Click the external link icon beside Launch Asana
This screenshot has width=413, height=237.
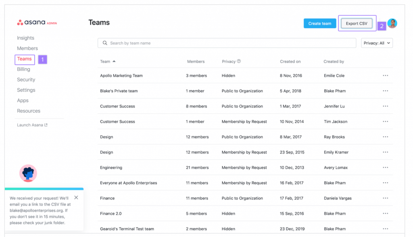coord(46,125)
